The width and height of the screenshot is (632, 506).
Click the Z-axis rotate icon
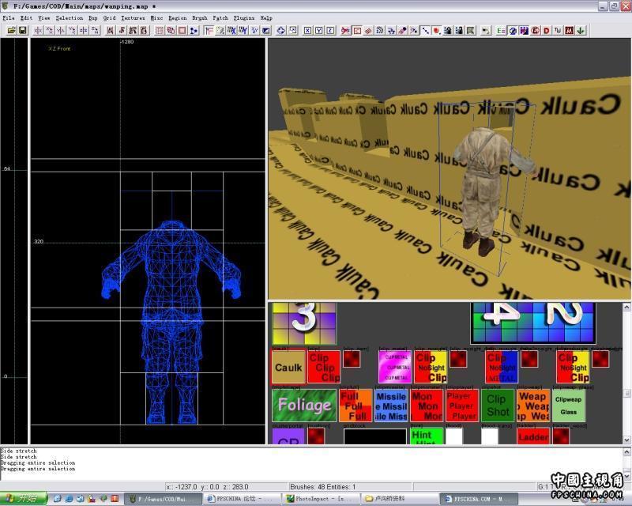pyautogui.click(x=95, y=30)
